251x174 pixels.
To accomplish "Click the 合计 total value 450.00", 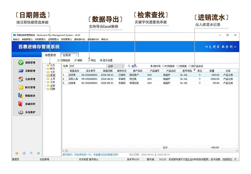I will tap(215, 147).
